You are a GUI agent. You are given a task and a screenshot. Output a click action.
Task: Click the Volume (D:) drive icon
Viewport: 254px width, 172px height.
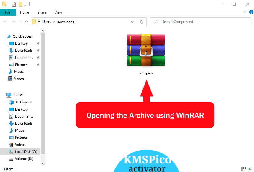coord(11,159)
